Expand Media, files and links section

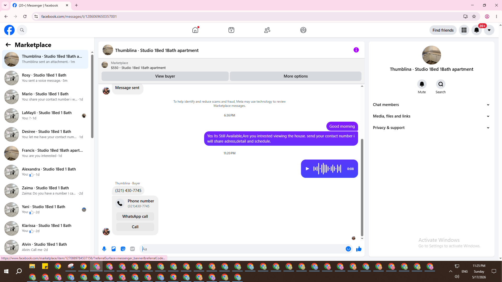click(431, 116)
